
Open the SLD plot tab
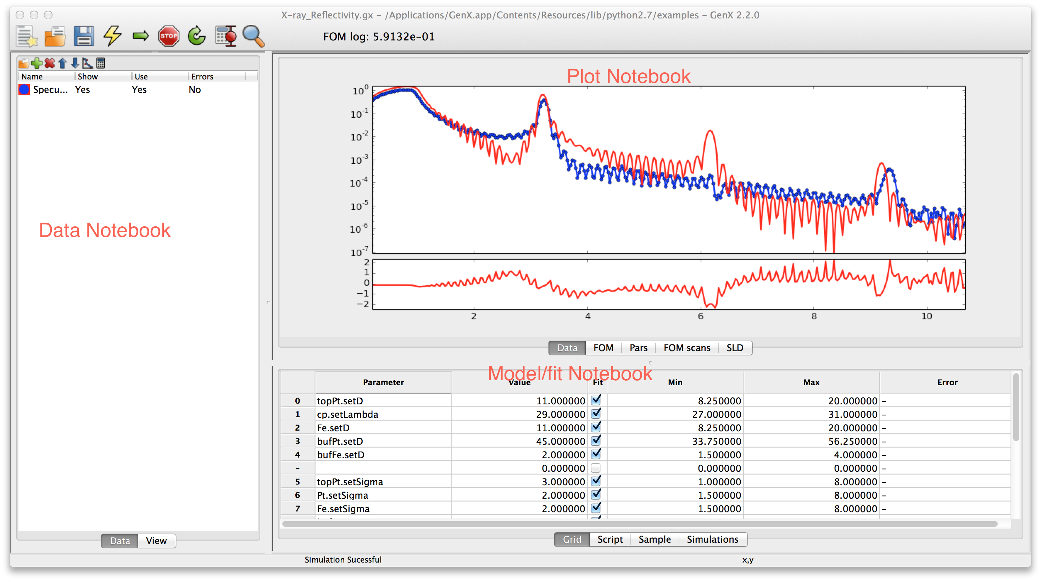(x=735, y=348)
